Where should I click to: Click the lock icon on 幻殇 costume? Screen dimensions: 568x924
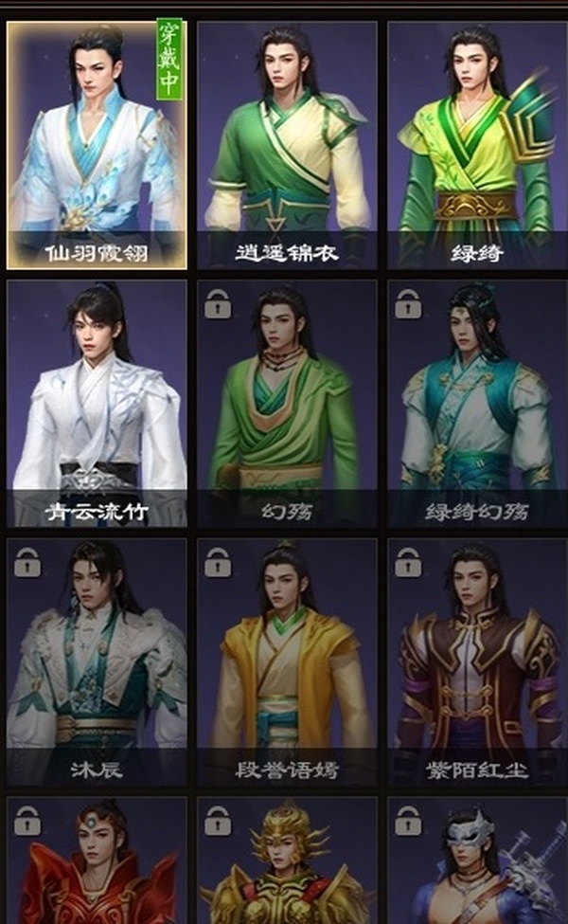tap(218, 304)
